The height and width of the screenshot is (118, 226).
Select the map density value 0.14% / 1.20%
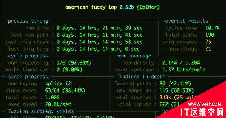coord(181,63)
